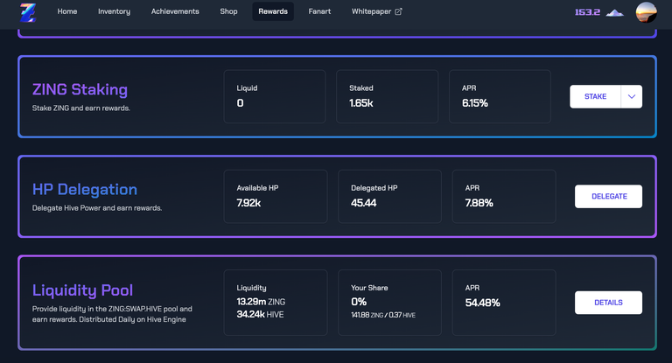672x363 pixels.
Task: Click the Available HP value 7.92k
Action: click(x=248, y=203)
